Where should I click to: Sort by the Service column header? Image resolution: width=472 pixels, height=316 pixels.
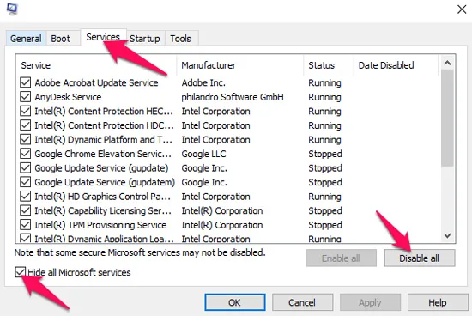pos(96,65)
